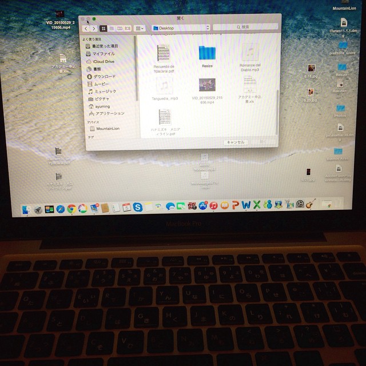This screenshot has height=366, width=366.
Task: Launch PowerPoint from the dock
Action: click(235, 205)
